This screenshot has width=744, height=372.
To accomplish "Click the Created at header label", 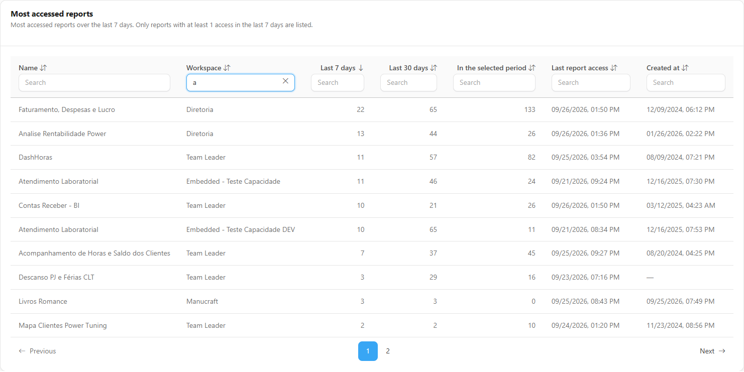I will pos(663,68).
